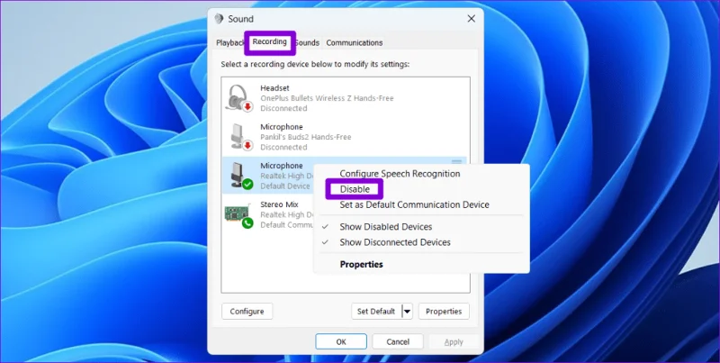Viewport: 720px width, 363px height.
Task: Open the Communications tab
Action: pyautogui.click(x=354, y=42)
